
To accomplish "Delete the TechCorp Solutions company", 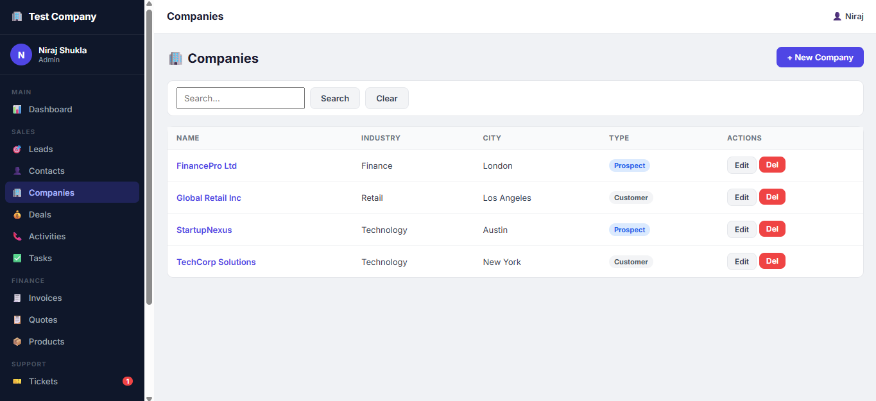I will tap(772, 261).
